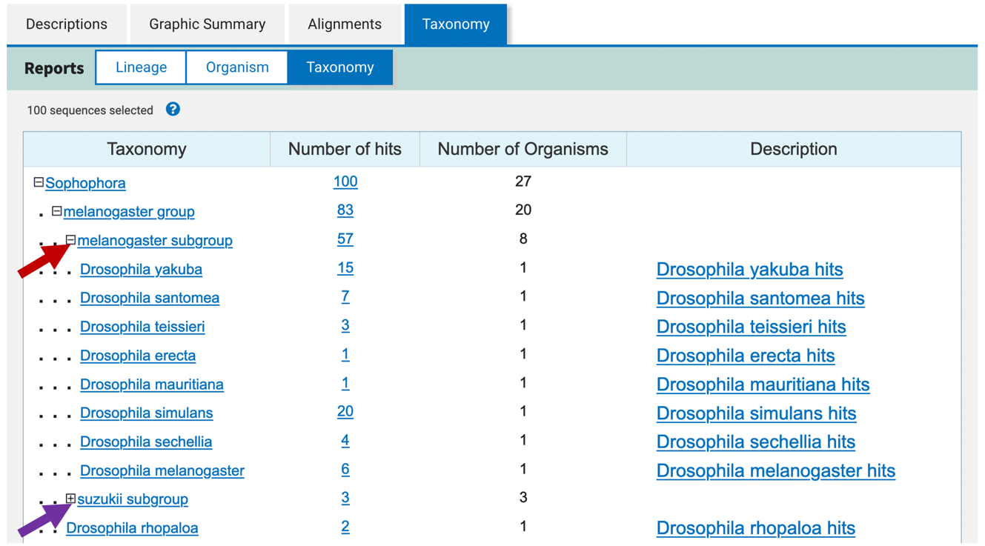Open Drosophila teissieri hits description

pos(751,327)
